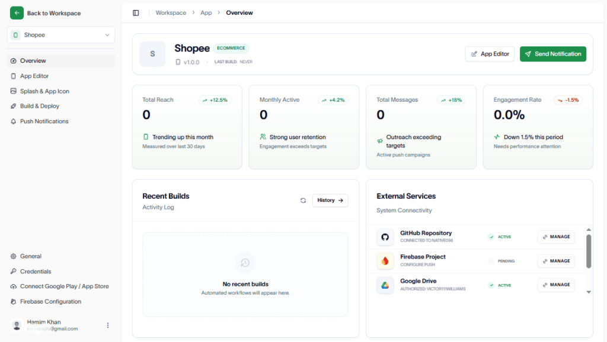Open Firebase Configuration
The width and height of the screenshot is (607, 342).
[61, 301]
